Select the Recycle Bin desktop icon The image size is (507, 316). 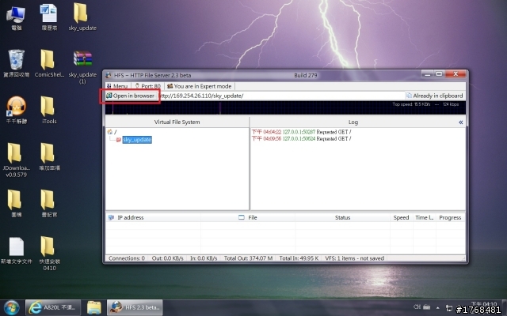[16, 63]
